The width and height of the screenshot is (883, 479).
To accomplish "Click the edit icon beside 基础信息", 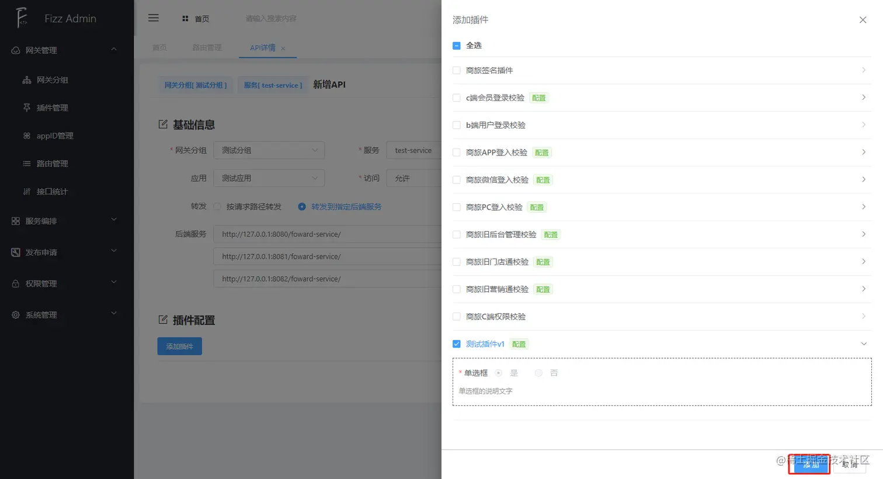I will (163, 124).
